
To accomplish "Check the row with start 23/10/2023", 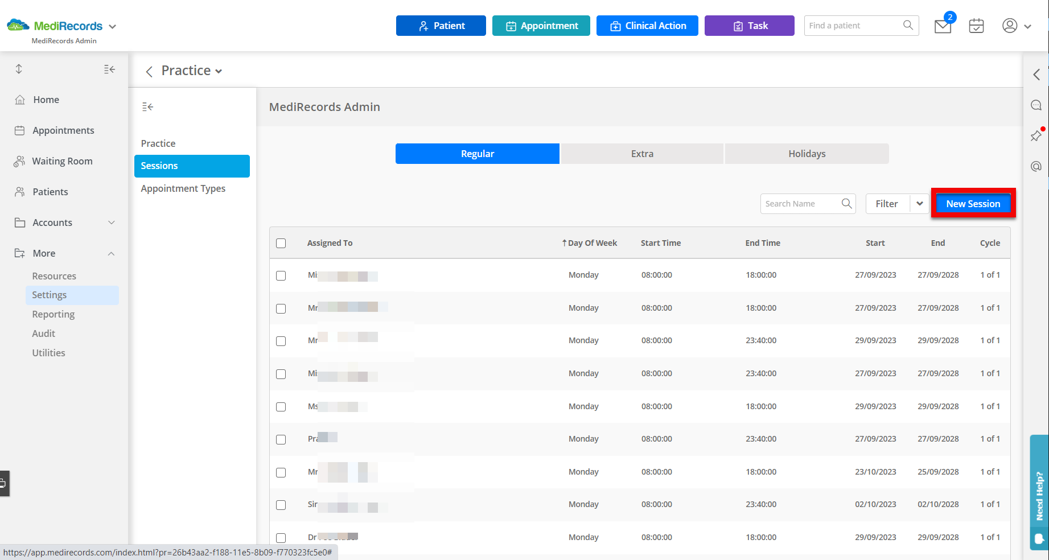I will [x=281, y=472].
